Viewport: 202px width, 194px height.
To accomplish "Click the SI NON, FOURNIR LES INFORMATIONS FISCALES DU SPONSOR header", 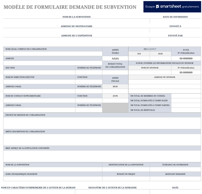I will (165, 63).
